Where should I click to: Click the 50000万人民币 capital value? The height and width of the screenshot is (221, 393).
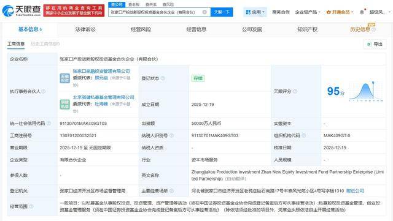tap(206, 123)
